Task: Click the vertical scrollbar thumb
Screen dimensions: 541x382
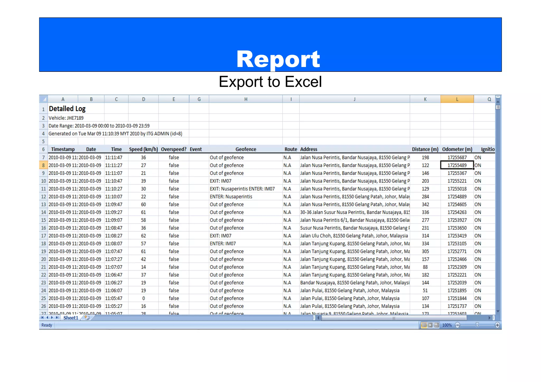Action: [498, 107]
